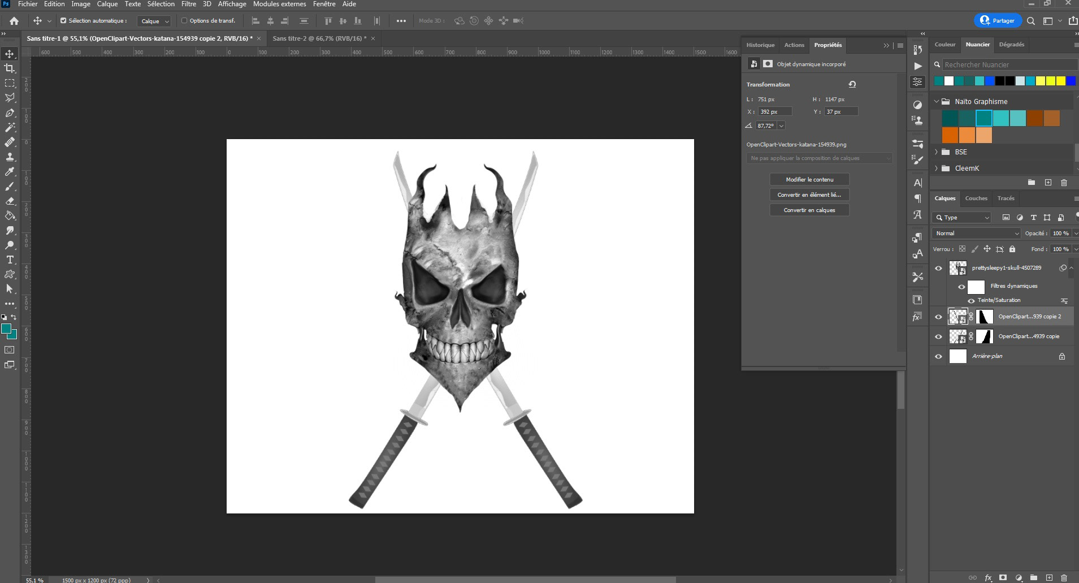This screenshot has width=1079, height=583.
Task: Switch to the Couches tab
Action: pos(976,198)
